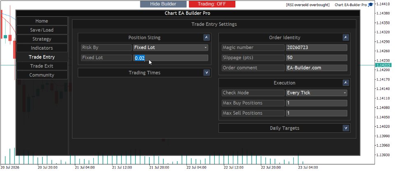Open the Community tab

point(42,75)
